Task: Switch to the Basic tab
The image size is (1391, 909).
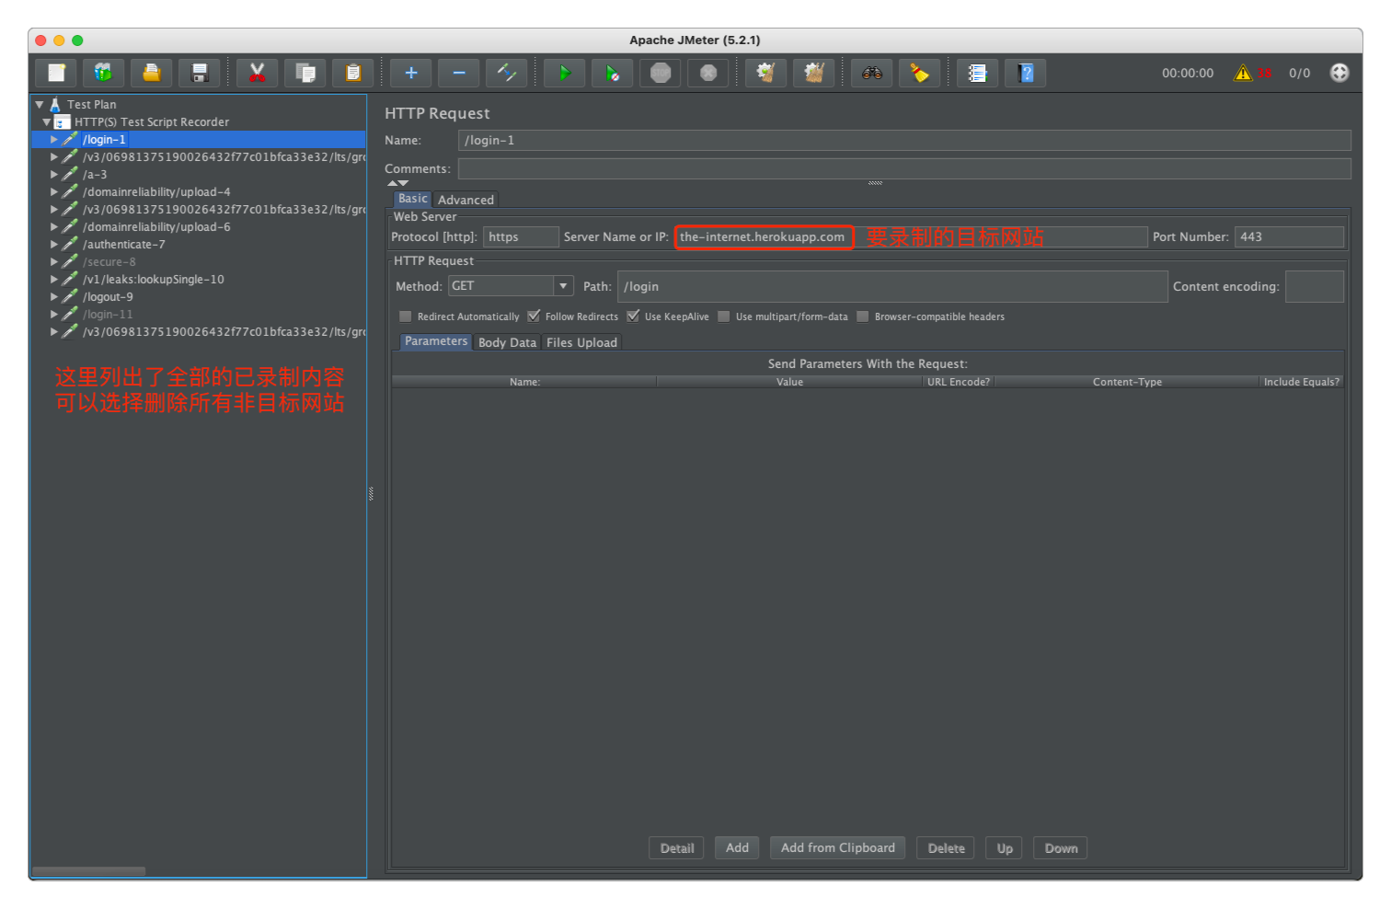Action: click(412, 199)
